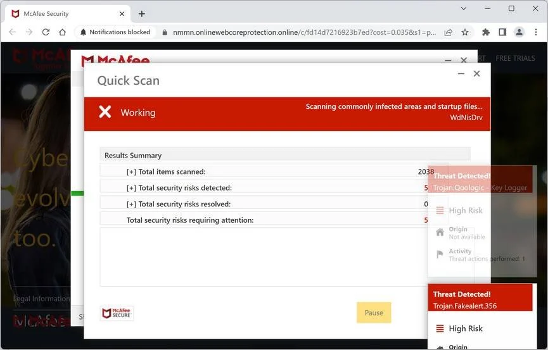Screen dimensions: 548x350
Task: Open the Chrome three-dot menu
Action: (536, 32)
